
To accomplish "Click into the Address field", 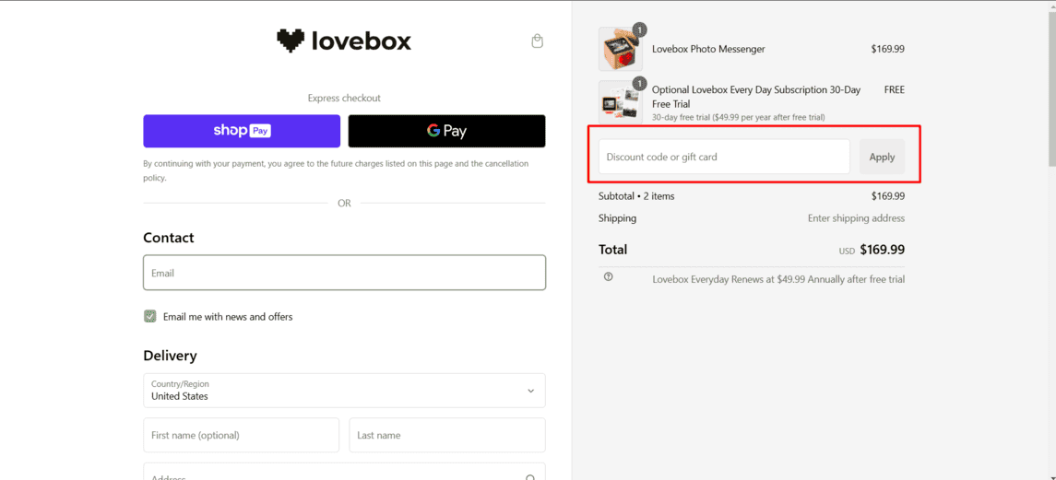I will 332,474.
